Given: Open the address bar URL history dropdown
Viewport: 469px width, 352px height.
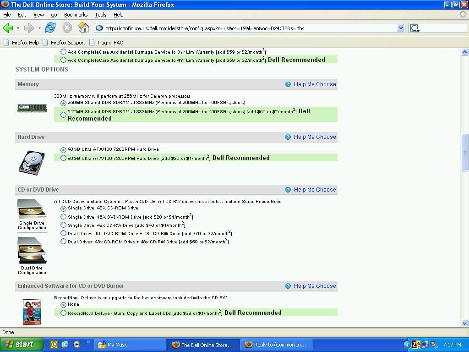Looking at the screenshot, I should pyautogui.click(x=401, y=28).
